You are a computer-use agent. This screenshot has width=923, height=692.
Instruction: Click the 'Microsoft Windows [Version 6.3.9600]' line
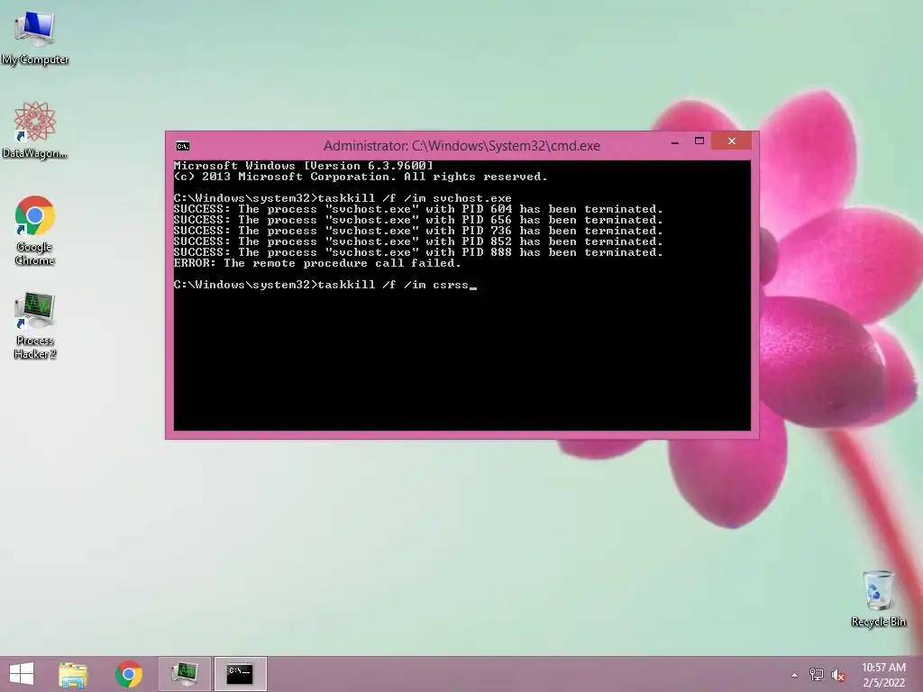point(304,166)
